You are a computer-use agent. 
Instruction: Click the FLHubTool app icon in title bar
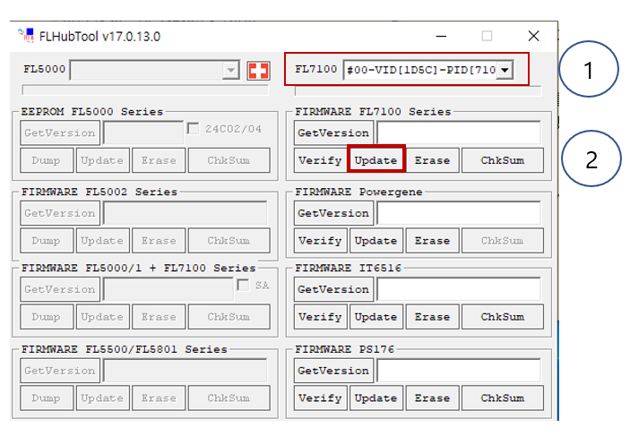(x=26, y=36)
